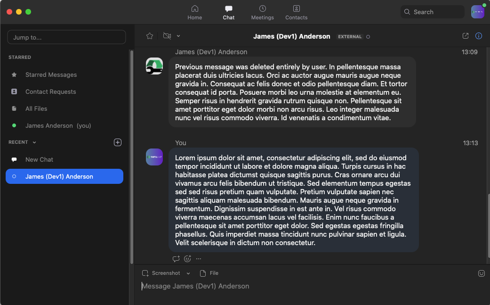490x305 pixels.
Task: Start a video meeting with James
Action: [167, 36]
